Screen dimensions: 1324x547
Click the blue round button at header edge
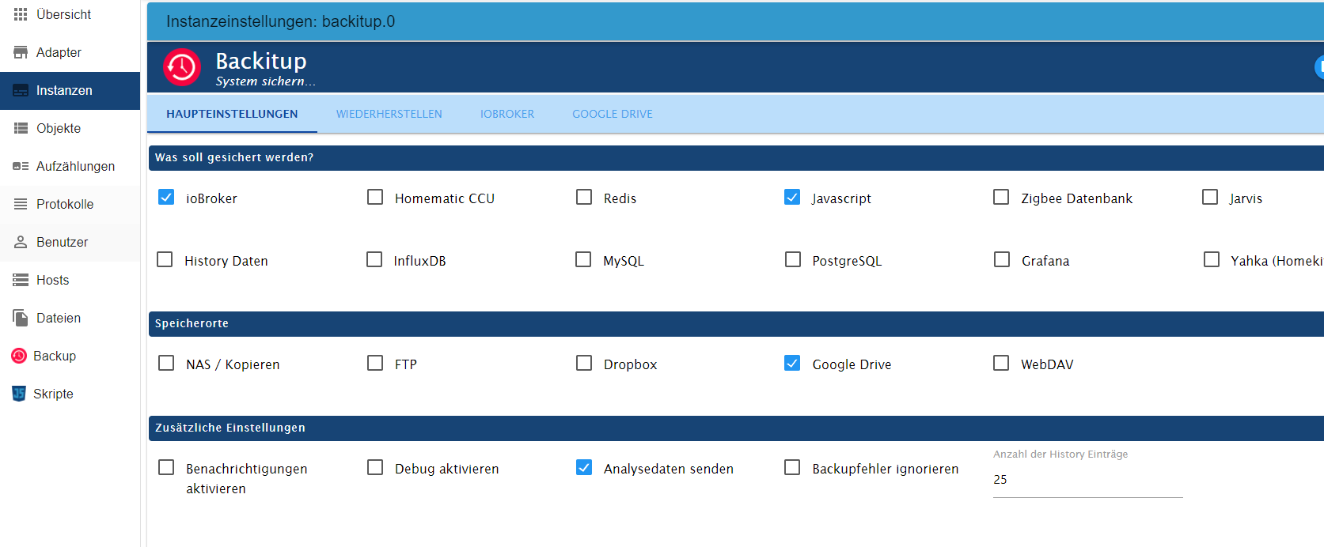point(1319,67)
